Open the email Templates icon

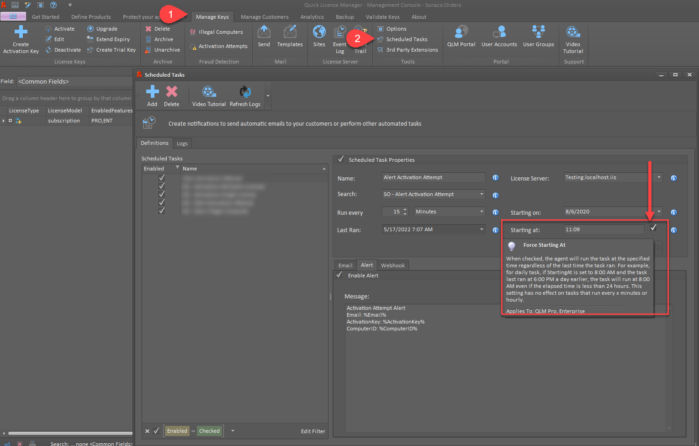point(290,32)
